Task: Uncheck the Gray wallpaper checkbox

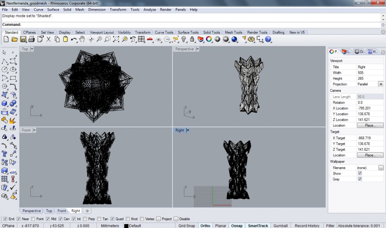Action: [360, 179]
